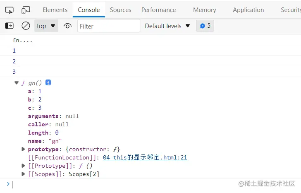Open the Application tab
This screenshot has width=301, height=193.
(x=248, y=10)
